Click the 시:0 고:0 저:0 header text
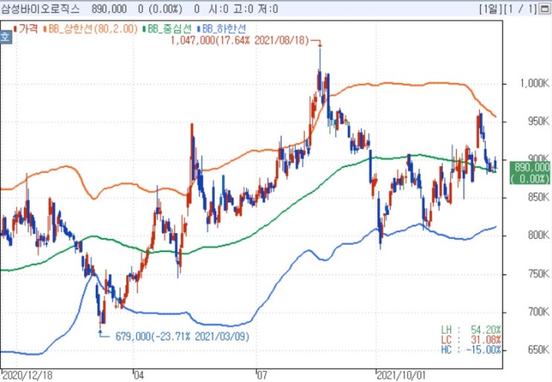The width and height of the screenshot is (552, 382). point(243,9)
